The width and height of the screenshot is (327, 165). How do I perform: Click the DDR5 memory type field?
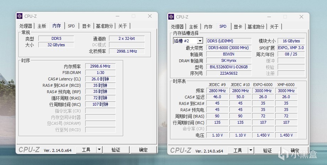pyautogui.click(x=56, y=38)
